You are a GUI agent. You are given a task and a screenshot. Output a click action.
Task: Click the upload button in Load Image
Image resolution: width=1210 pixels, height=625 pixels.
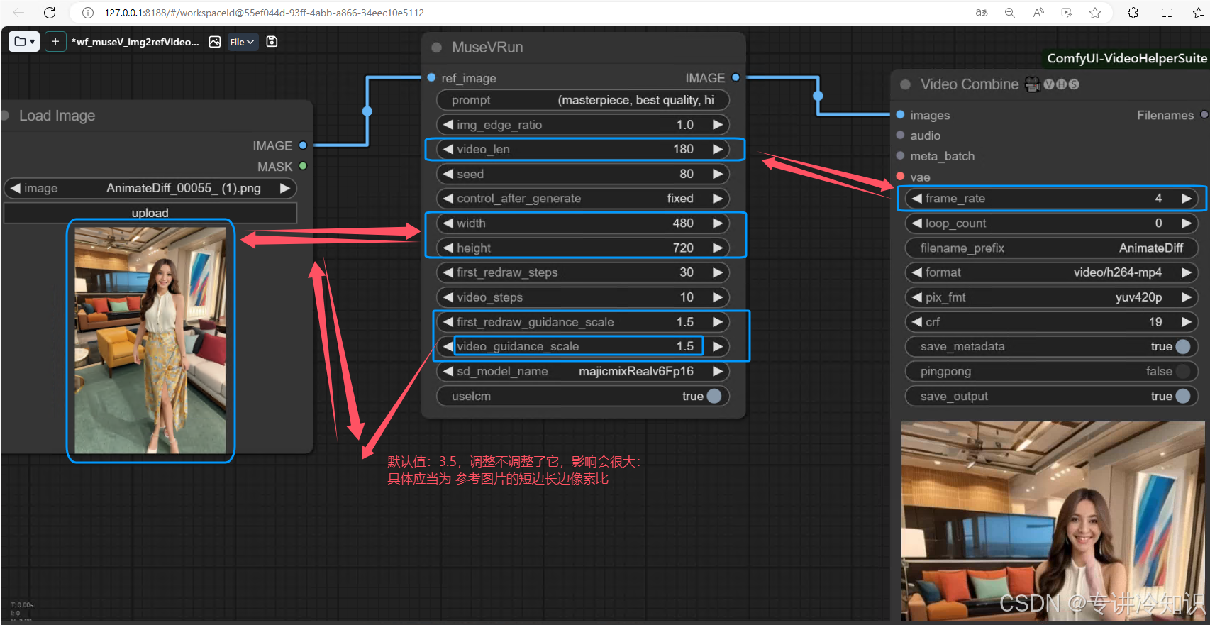[x=150, y=213]
